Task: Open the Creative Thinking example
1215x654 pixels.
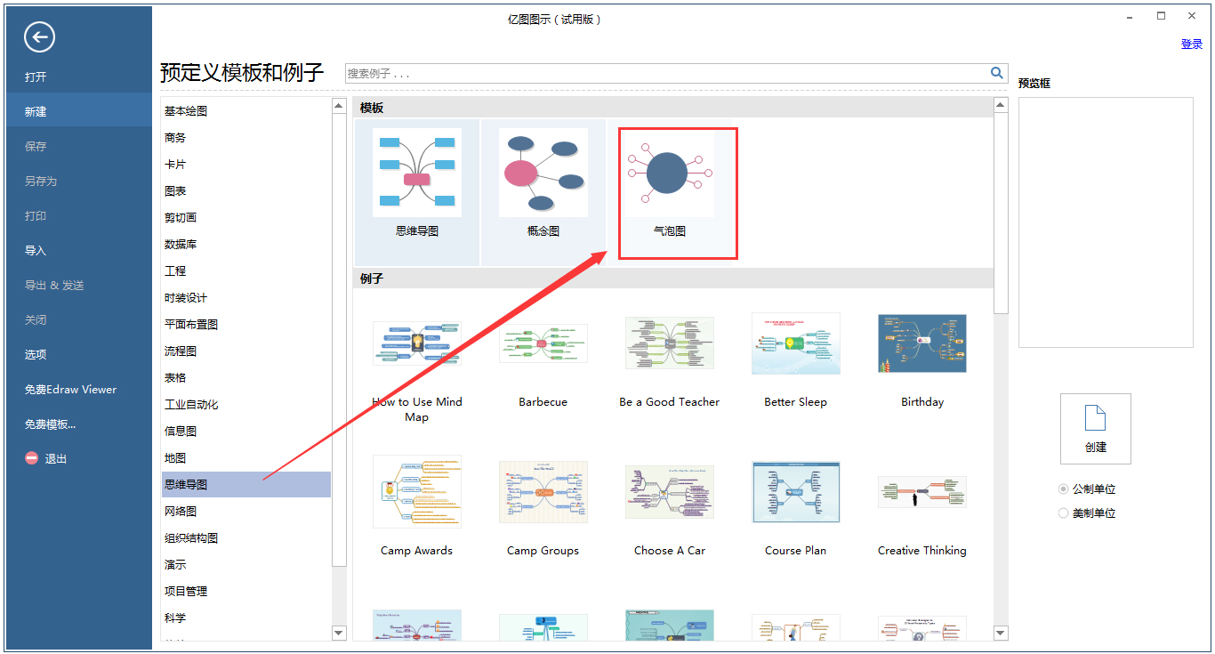Action: pyautogui.click(x=922, y=492)
